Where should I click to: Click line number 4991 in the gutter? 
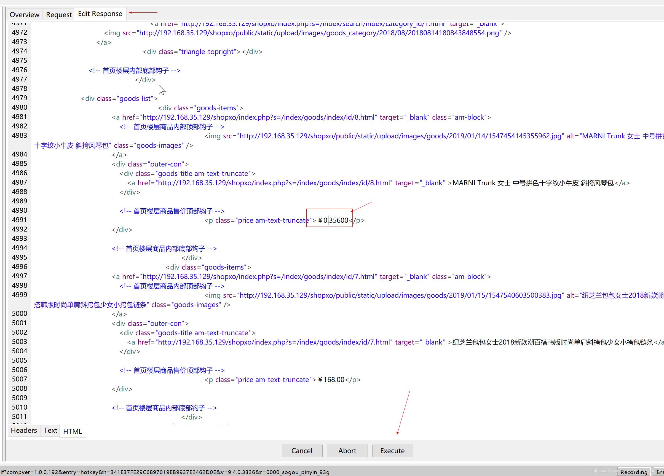[x=19, y=220]
